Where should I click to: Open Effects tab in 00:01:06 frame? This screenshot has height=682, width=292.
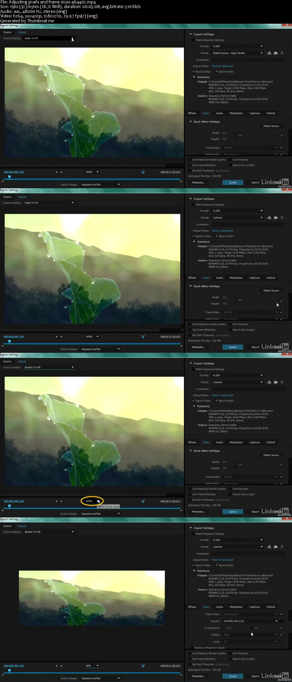[x=192, y=113]
